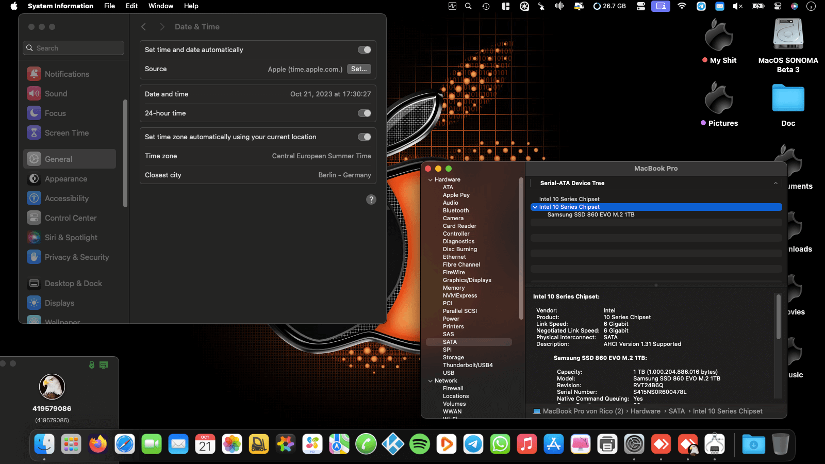Select Memory in hardware list

pos(454,288)
